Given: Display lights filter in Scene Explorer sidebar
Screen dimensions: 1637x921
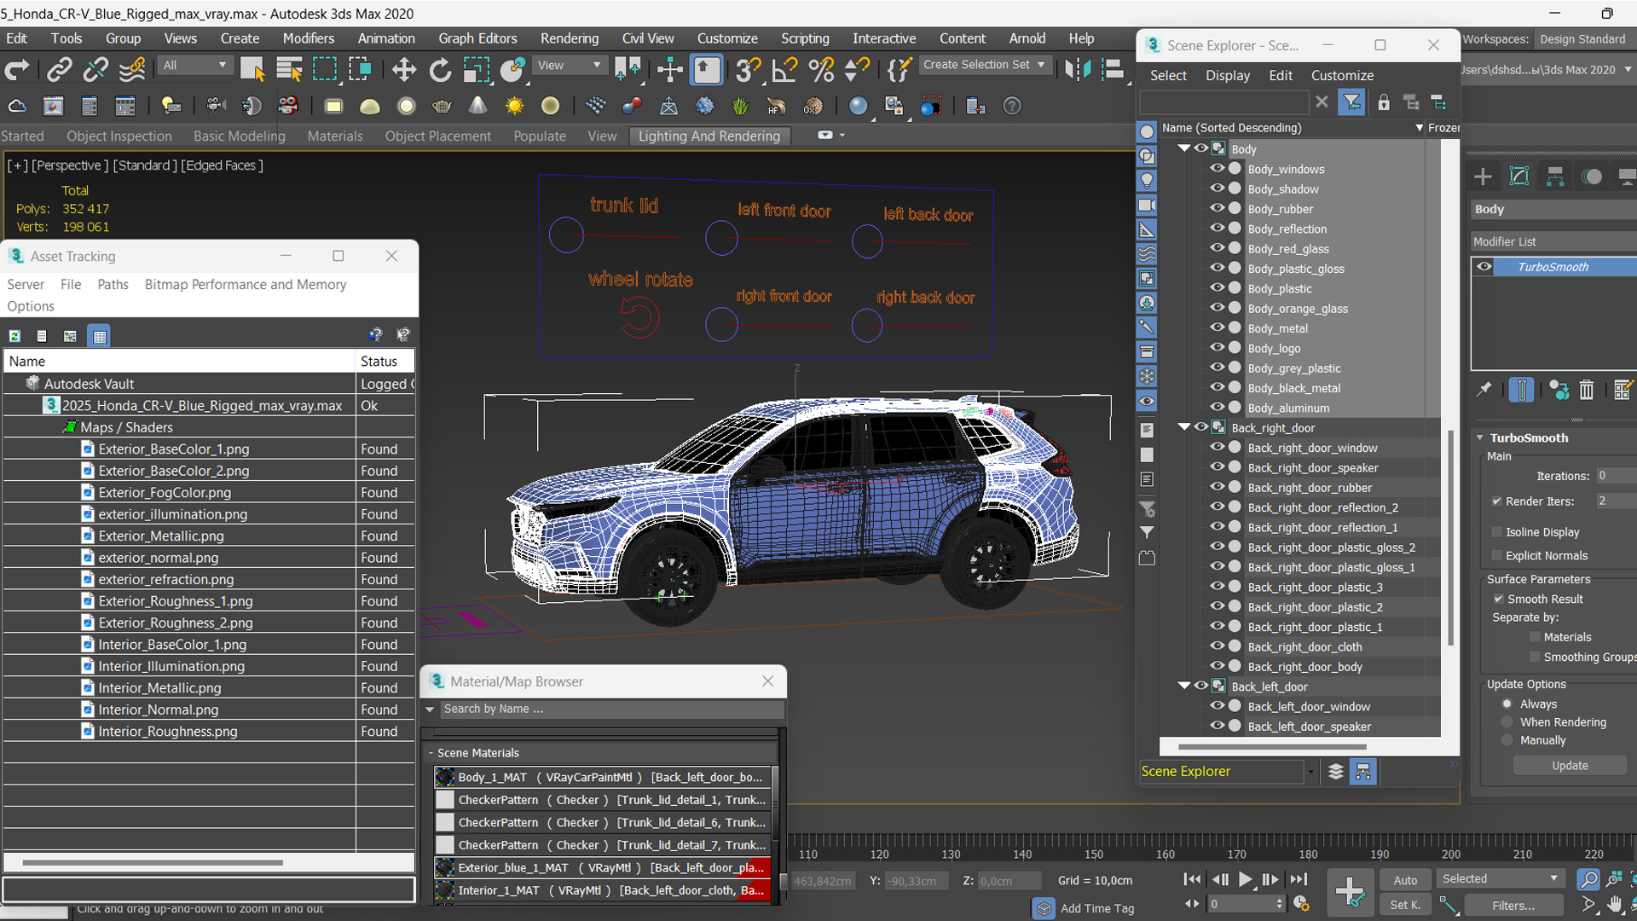Looking at the screenshot, I should (x=1147, y=181).
